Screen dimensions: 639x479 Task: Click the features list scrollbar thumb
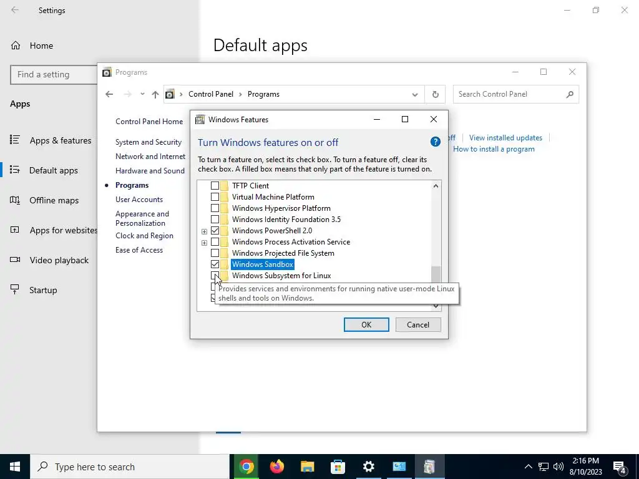pos(436,274)
